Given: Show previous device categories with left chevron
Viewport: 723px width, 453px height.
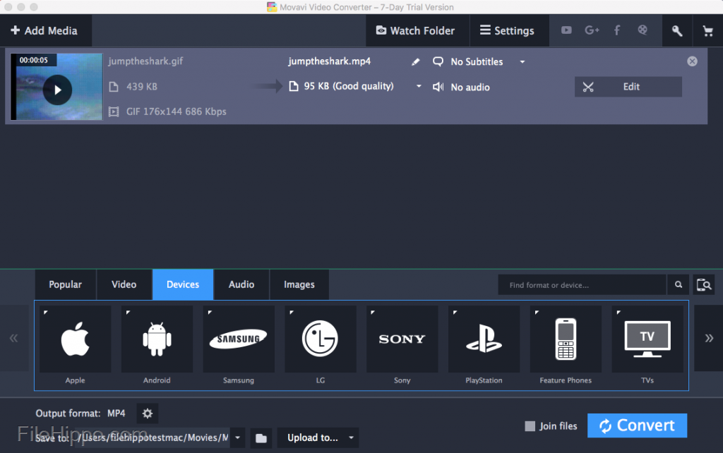Looking at the screenshot, I should tap(14, 338).
